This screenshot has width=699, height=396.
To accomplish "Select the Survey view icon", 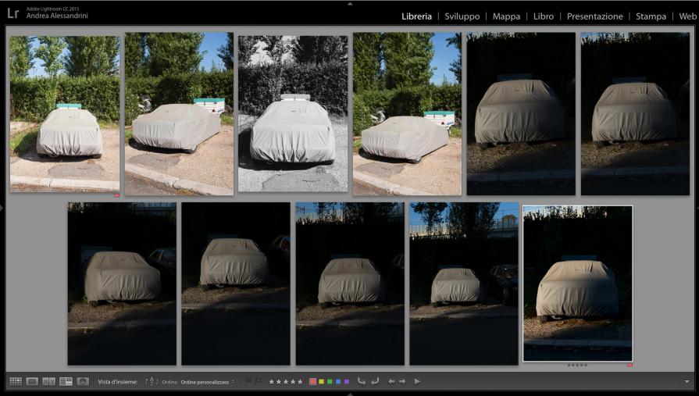I will pos(66,381).
